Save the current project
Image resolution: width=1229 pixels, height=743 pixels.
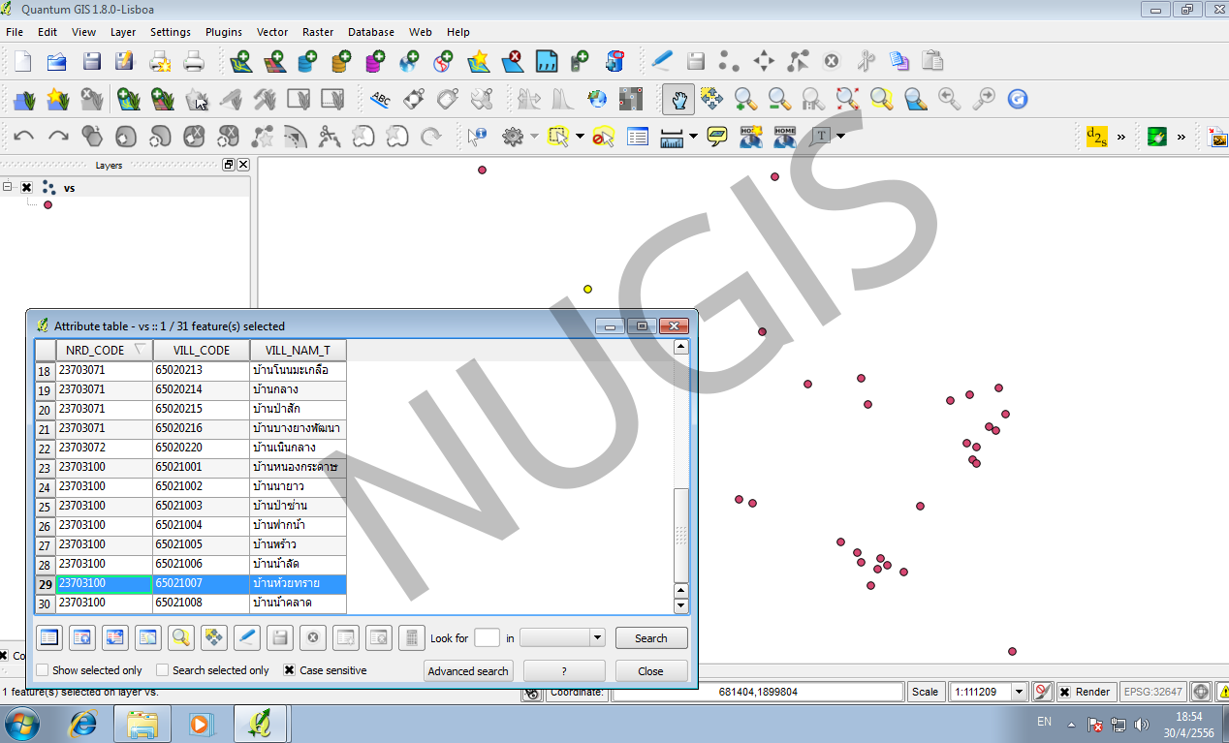92,62
